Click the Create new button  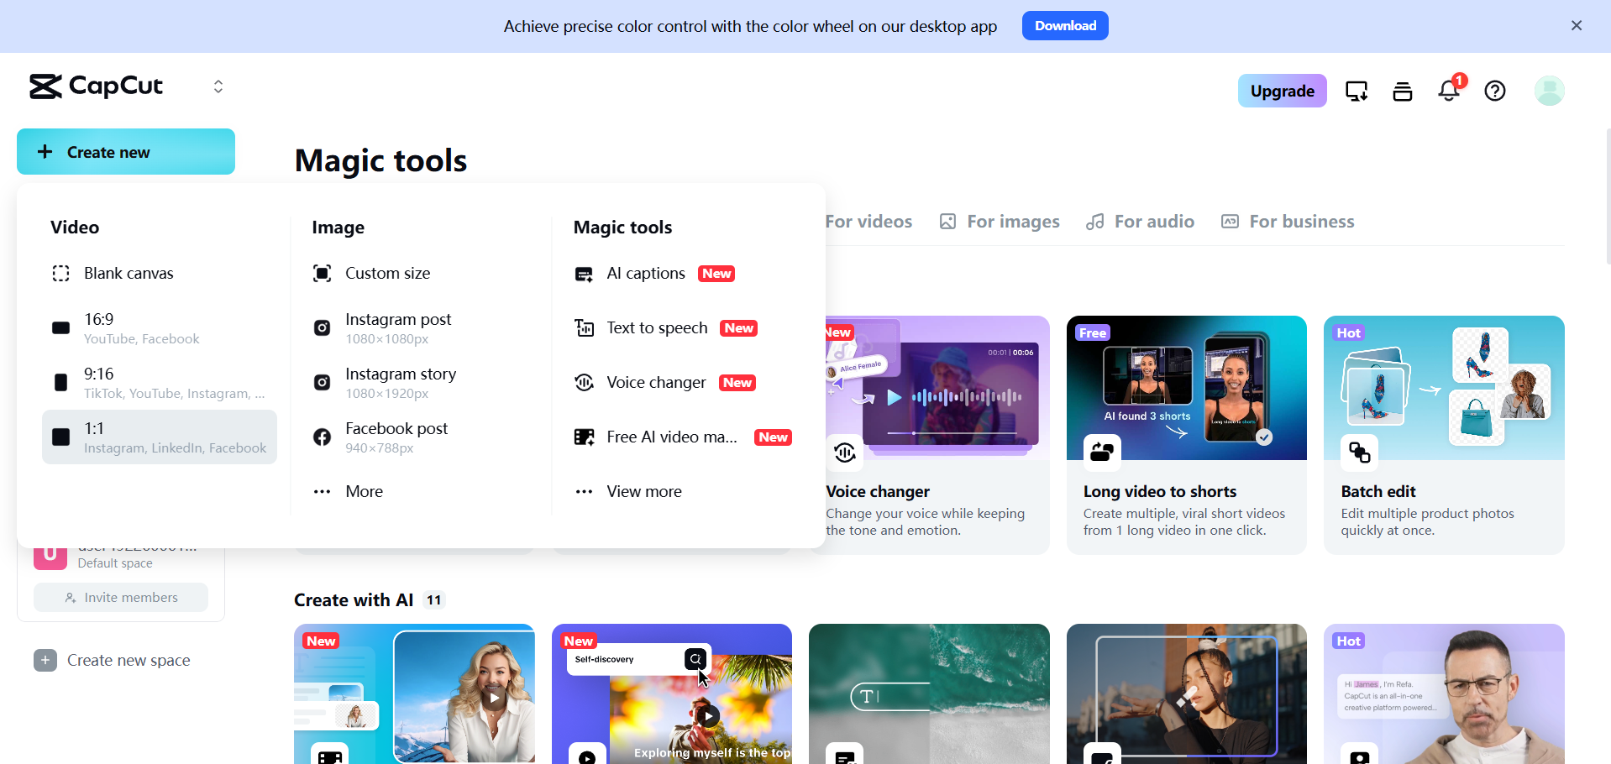click(126, 152)
